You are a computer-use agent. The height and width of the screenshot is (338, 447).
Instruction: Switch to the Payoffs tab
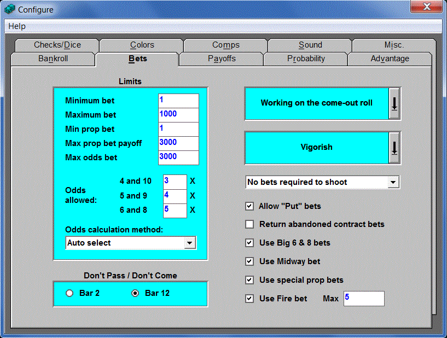[x=222, y=59]
